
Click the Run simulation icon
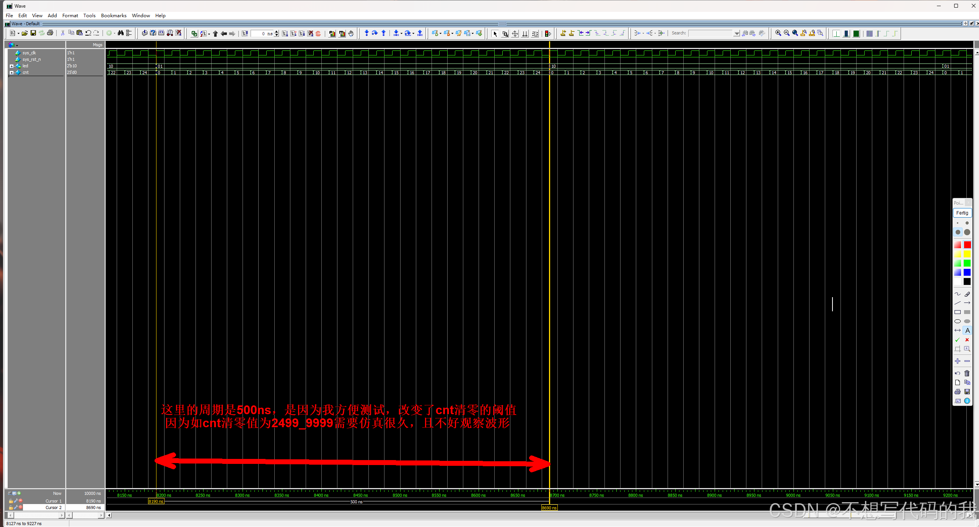tap(285, 34)
